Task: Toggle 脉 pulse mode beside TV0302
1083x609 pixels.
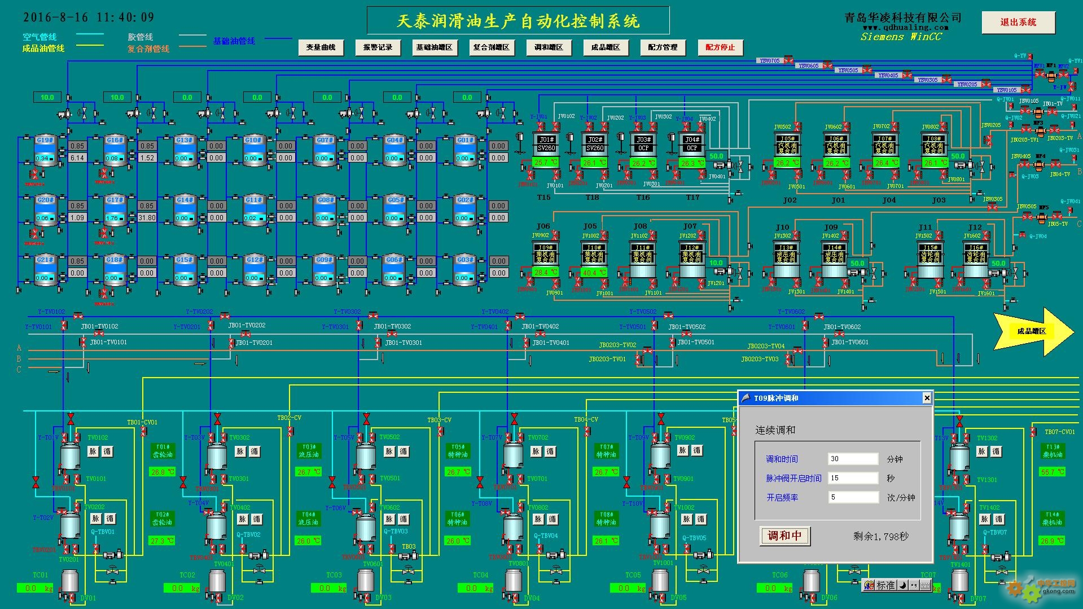Action: 240,452
